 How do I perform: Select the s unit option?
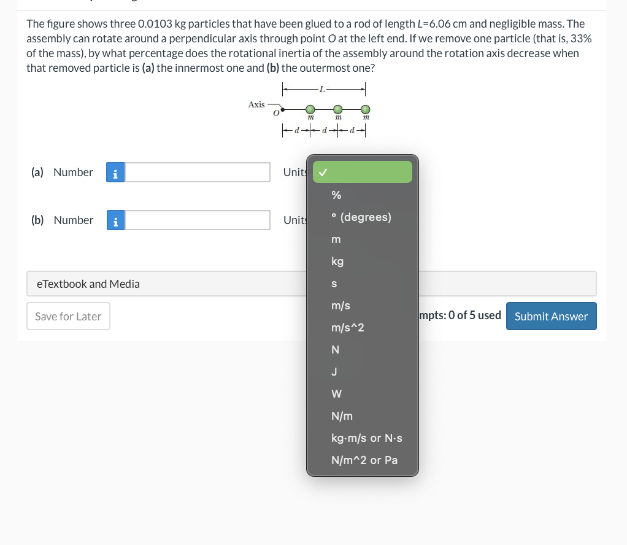(334, 284)
